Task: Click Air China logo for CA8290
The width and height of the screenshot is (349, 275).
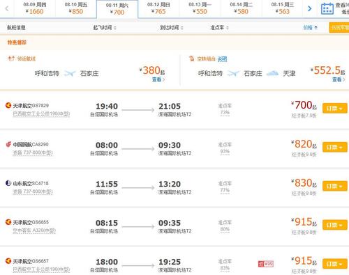Action: point(8,144)
